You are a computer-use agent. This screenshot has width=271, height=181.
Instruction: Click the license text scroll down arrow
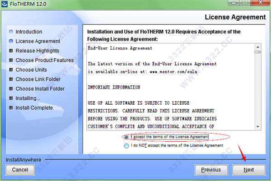[x=258, y=127]
